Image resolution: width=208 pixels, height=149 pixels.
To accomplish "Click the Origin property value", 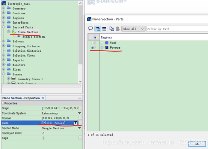I will [x=60, y=108].
